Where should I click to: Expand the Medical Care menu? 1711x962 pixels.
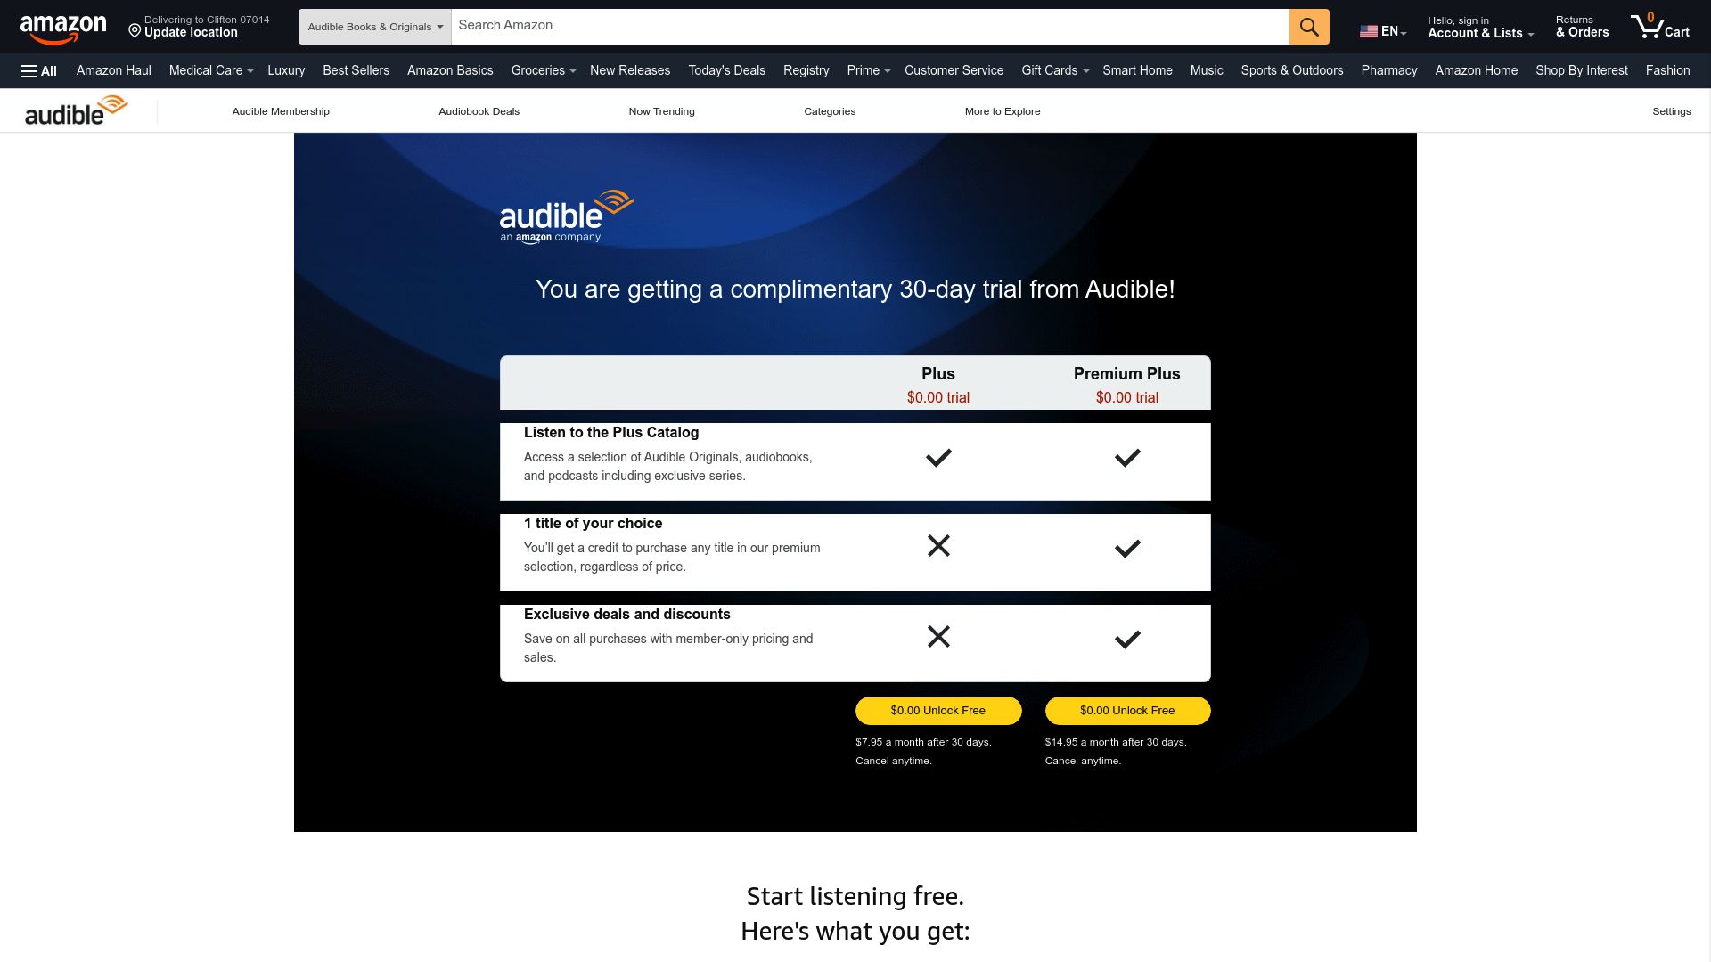211,70
